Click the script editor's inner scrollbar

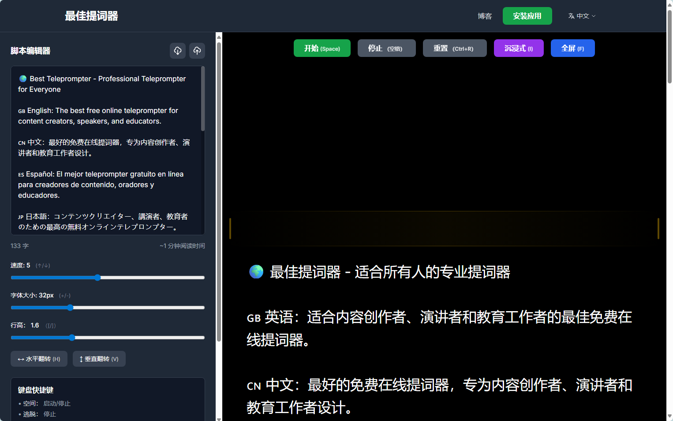coord(203,99)
